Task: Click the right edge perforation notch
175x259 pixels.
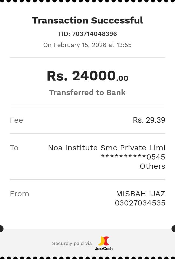Action: pos(174,229)
